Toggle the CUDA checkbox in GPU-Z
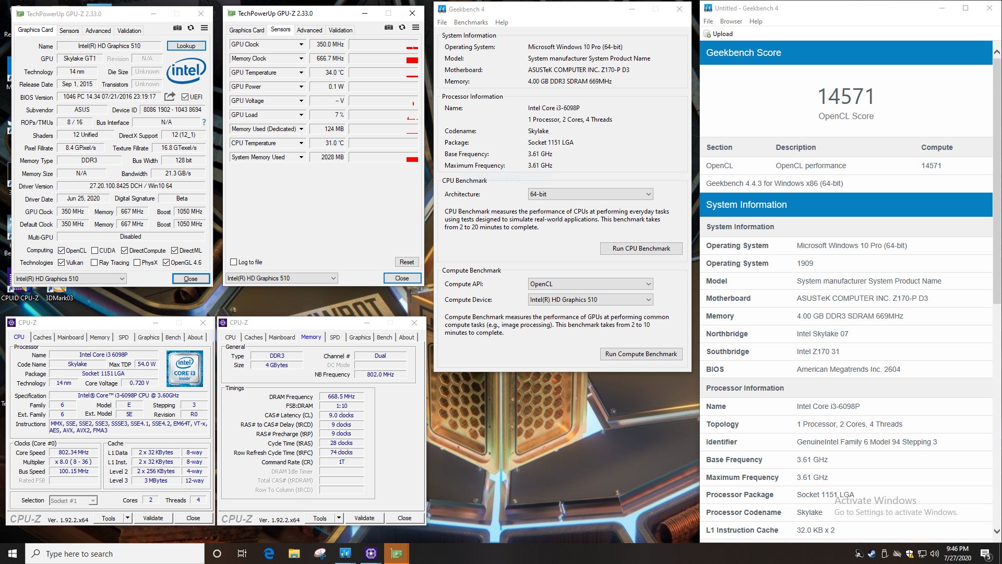The height and width of the screenshot is (564, 1002). click(x=95, y=251)
